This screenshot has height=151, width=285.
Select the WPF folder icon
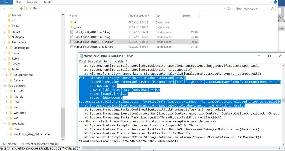[x=10, y=118]
